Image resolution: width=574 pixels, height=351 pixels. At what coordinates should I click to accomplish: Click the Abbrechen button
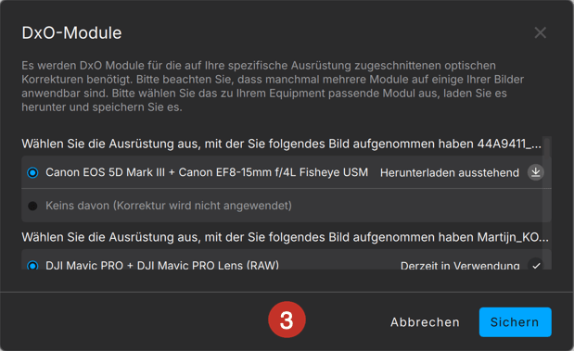pyautogui.click(x=425, y=322)
